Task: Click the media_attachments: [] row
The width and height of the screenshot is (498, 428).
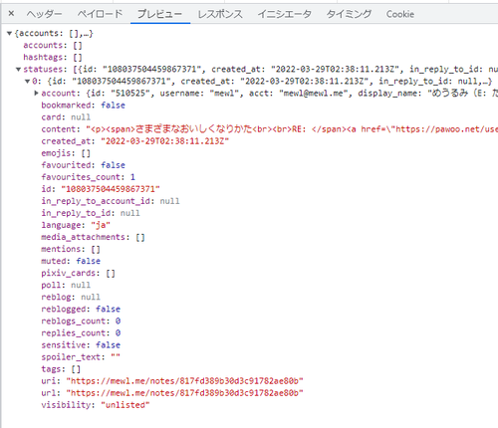Action: point(93,237)
